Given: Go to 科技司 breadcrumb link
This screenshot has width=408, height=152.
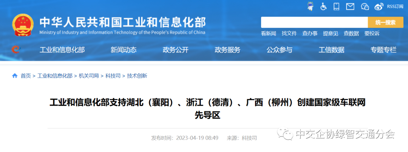Looking at the screenshot, I should (113, 76).
